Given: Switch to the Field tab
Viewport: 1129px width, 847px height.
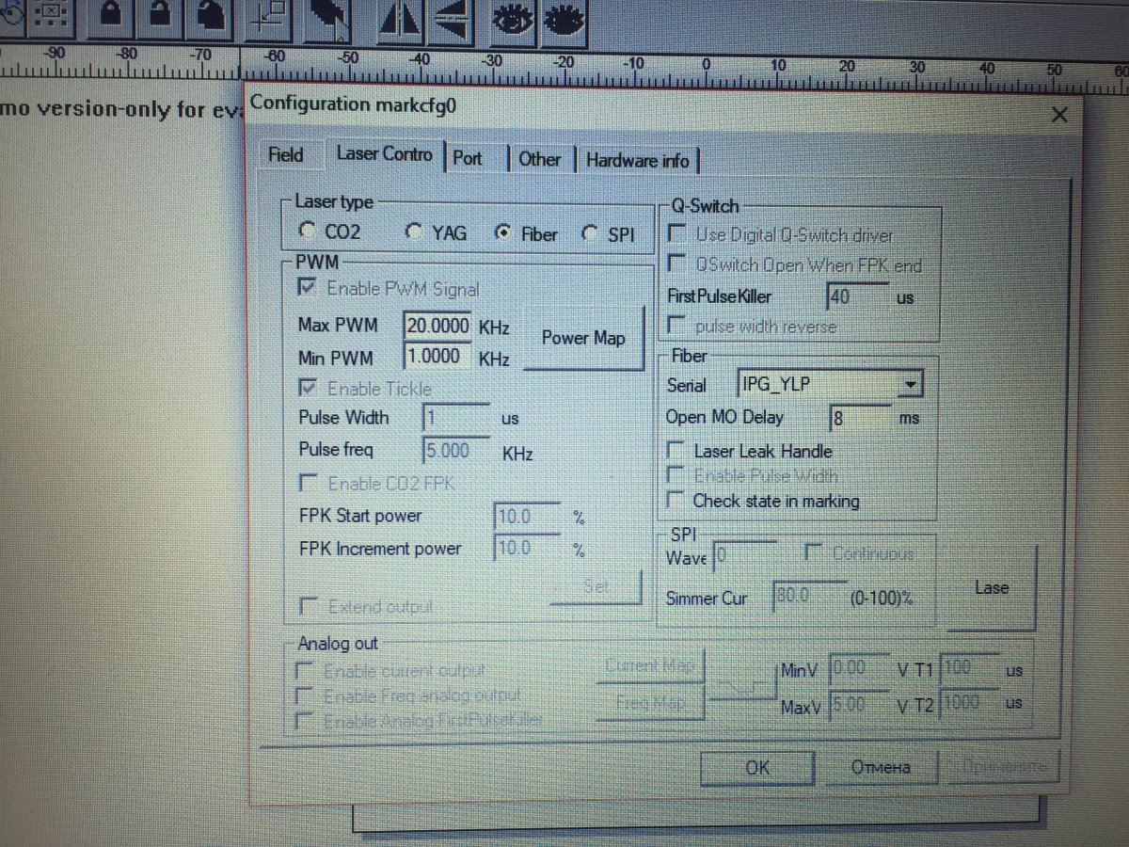Looking at the screenshot, I should tap(285, 155).
